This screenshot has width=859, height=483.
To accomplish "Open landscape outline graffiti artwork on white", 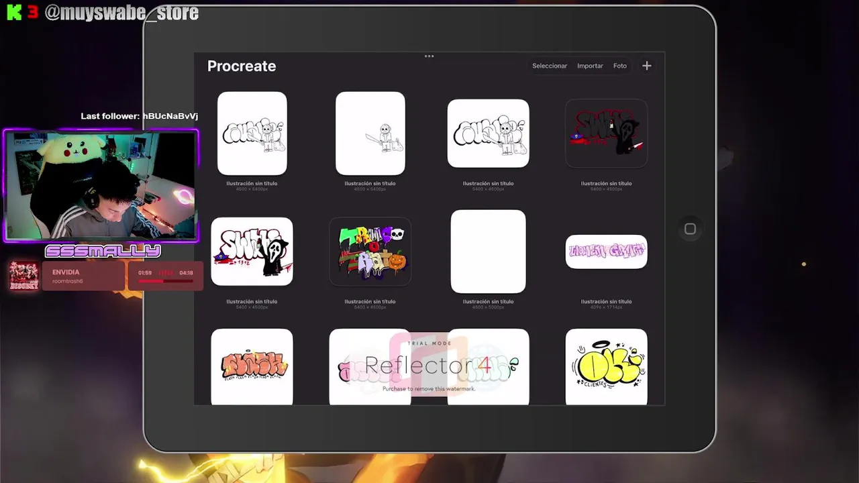I will point(489,133).
